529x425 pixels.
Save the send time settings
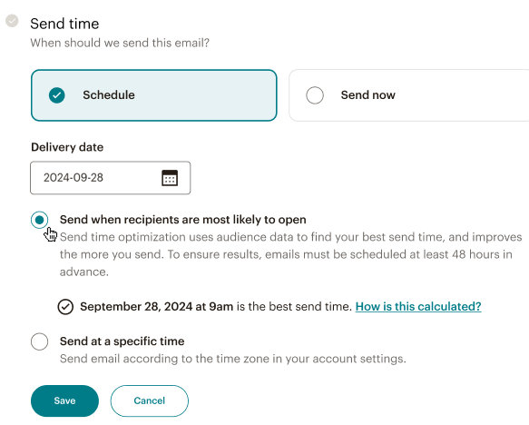pyautogui.click(x=64, y=400)
